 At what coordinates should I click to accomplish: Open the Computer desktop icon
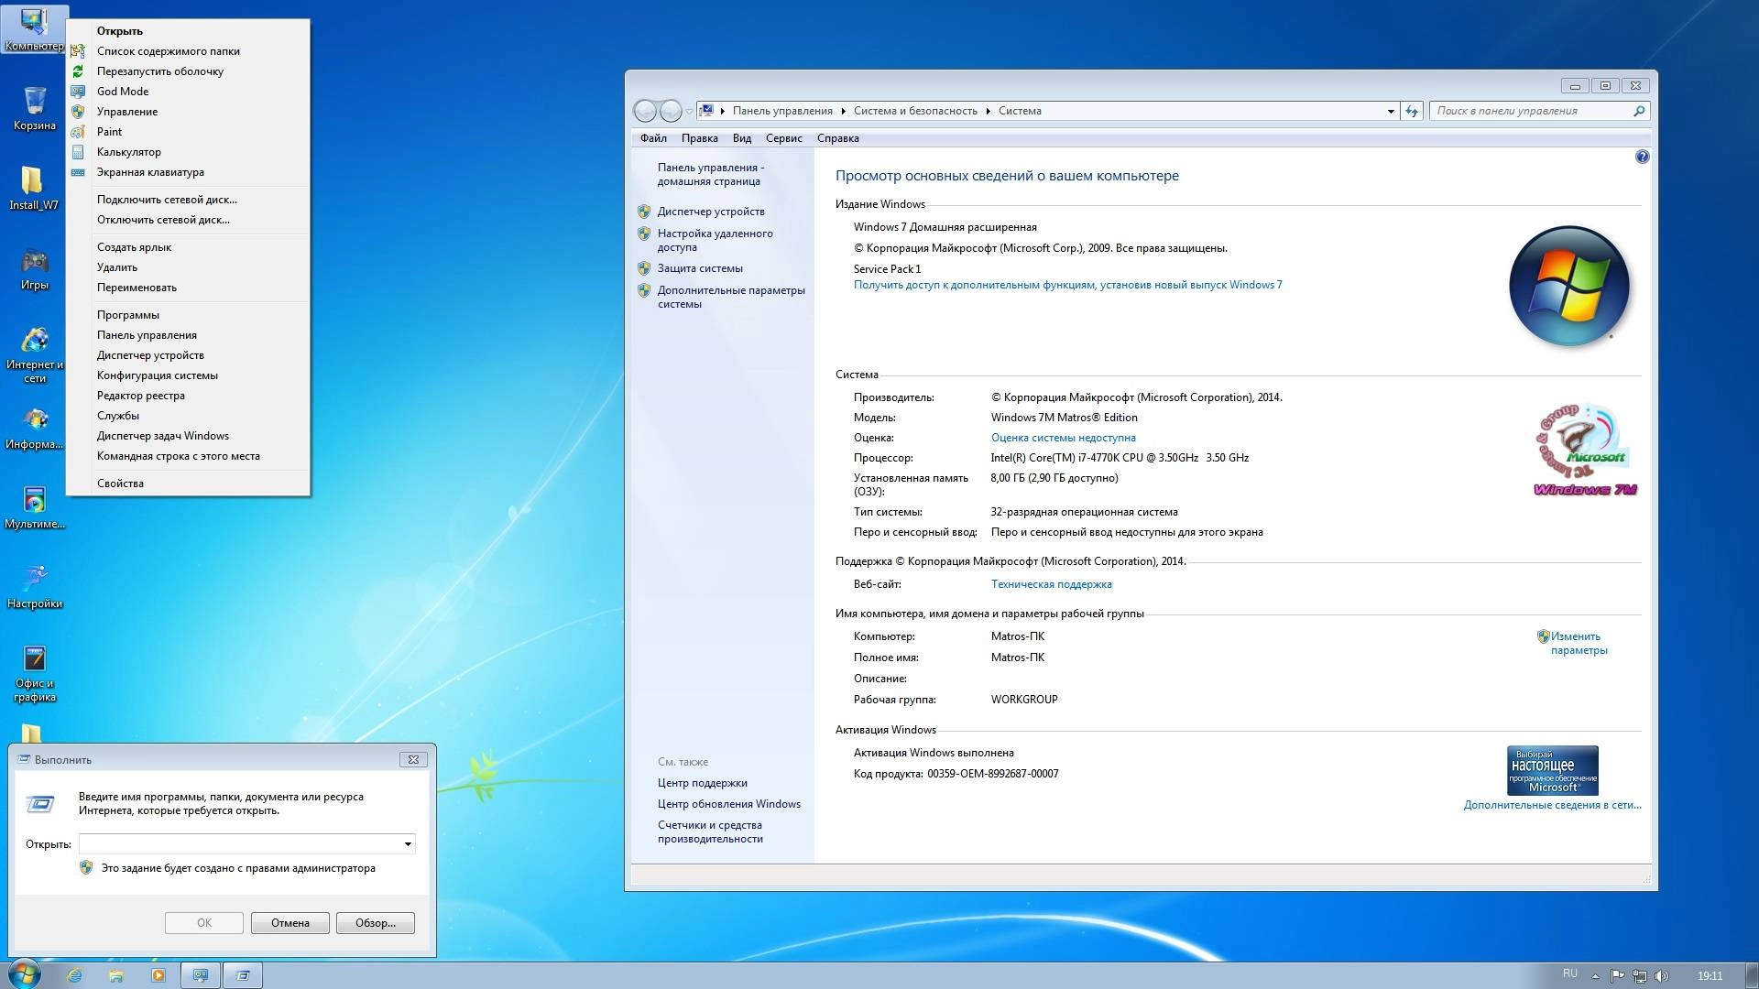point(34,28)
